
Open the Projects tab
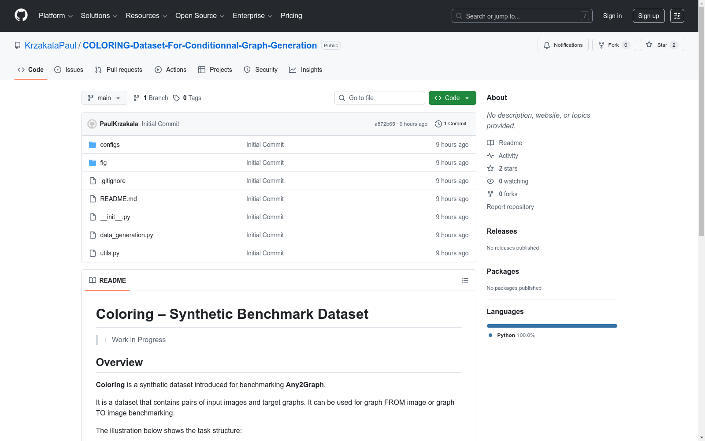(x=215, y=70)
